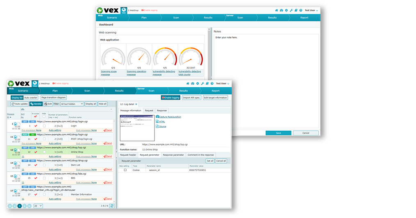Open help question icon in back Dashboard window
The width and height of the screenshot is (416, 218).
point(300,10)
